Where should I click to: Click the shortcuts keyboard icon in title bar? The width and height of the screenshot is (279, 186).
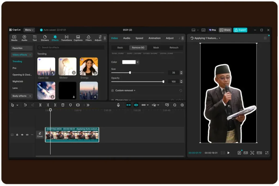pos(203,30)
